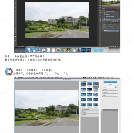Open QQ penguin icon in dock
The width and height of the screenshot is (134, 133).
point(68,50)
